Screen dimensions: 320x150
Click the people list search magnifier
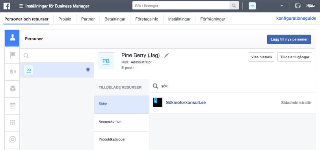(x=26, y=56)
